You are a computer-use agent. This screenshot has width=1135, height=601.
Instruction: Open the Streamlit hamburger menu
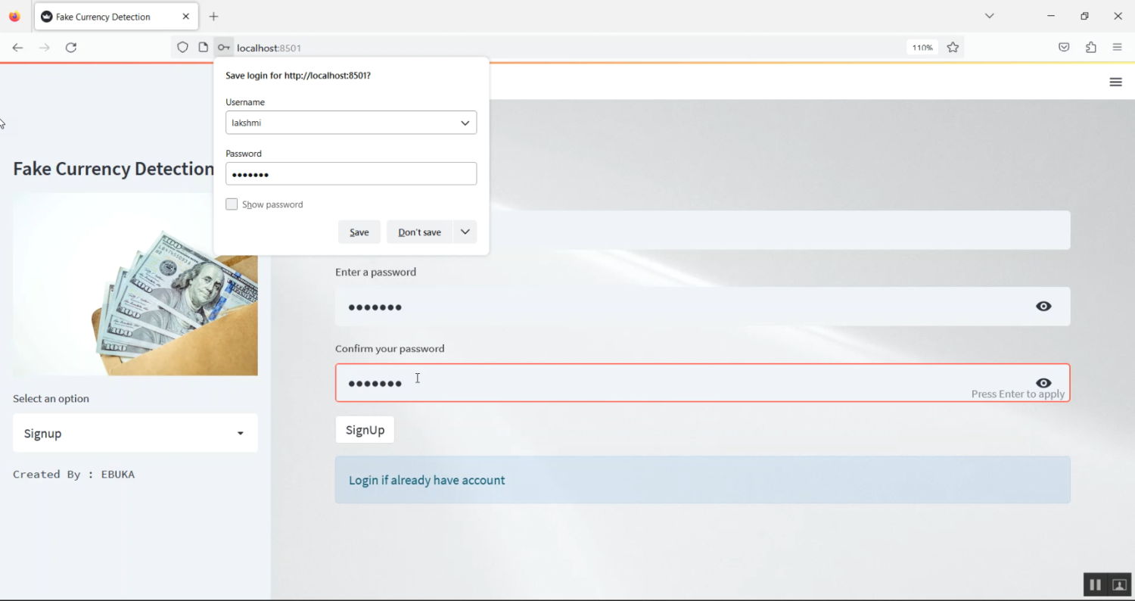point(1115,82)
